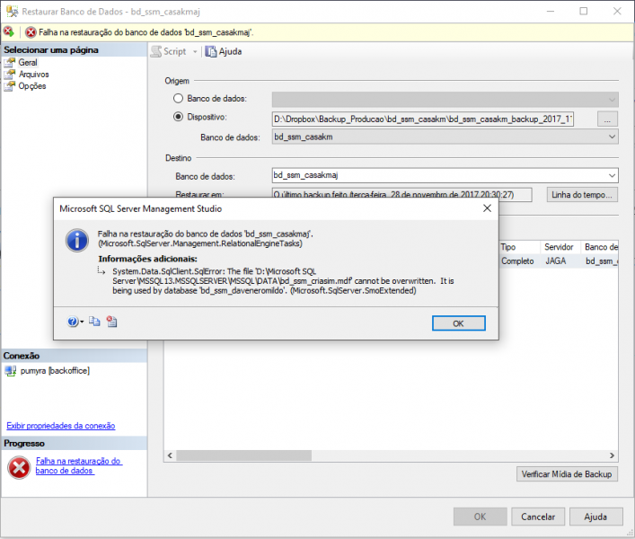Viewport: 635px width, 539px height.
Task: Click the show technical details icon in dialog
Action: 112,322
